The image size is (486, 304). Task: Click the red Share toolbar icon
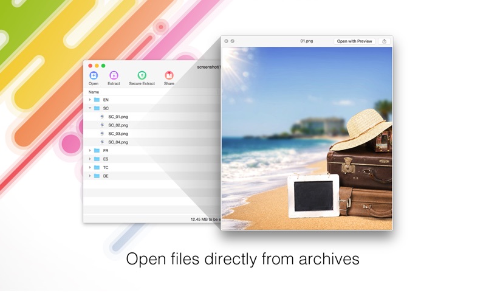point(169,75)
